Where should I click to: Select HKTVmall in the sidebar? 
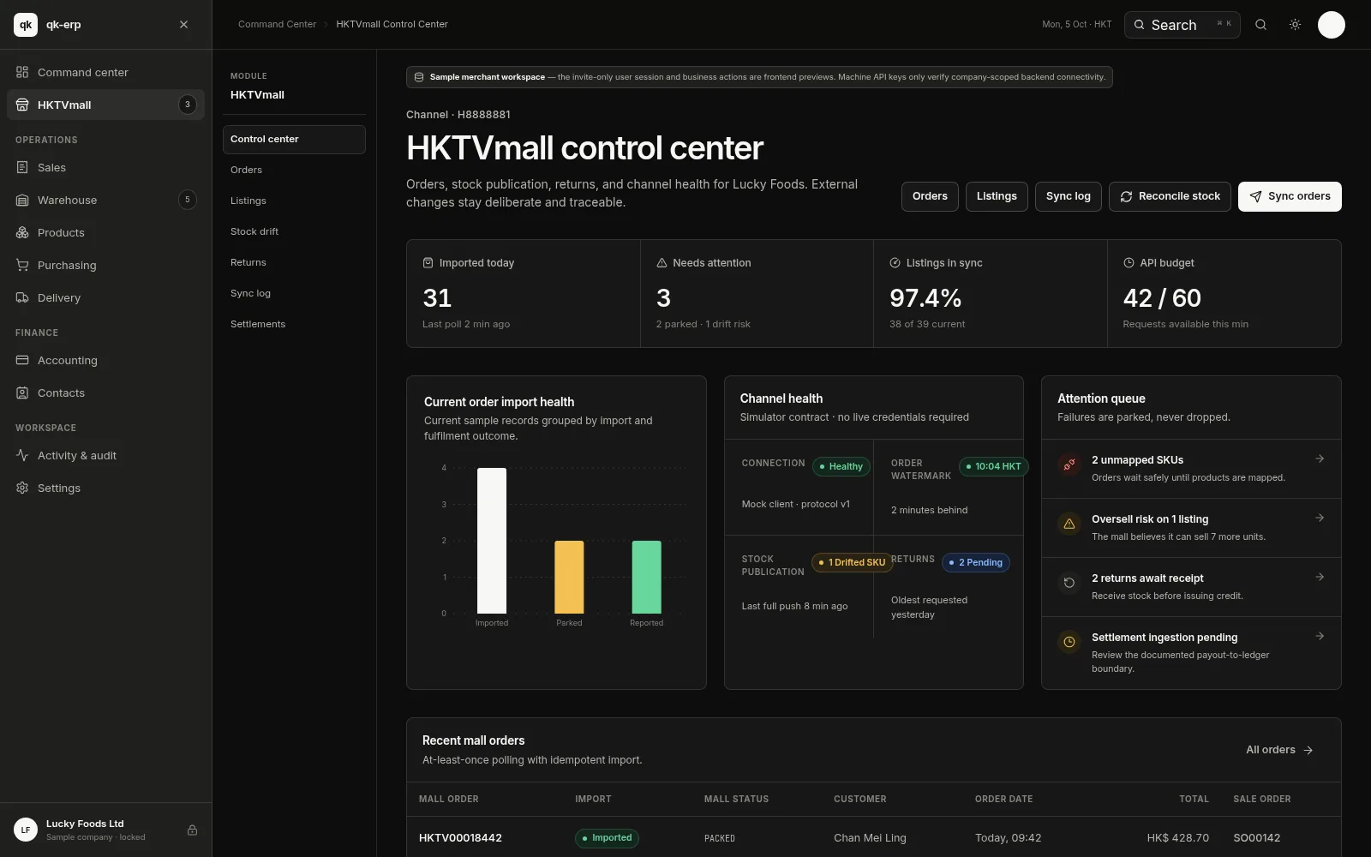105,105
